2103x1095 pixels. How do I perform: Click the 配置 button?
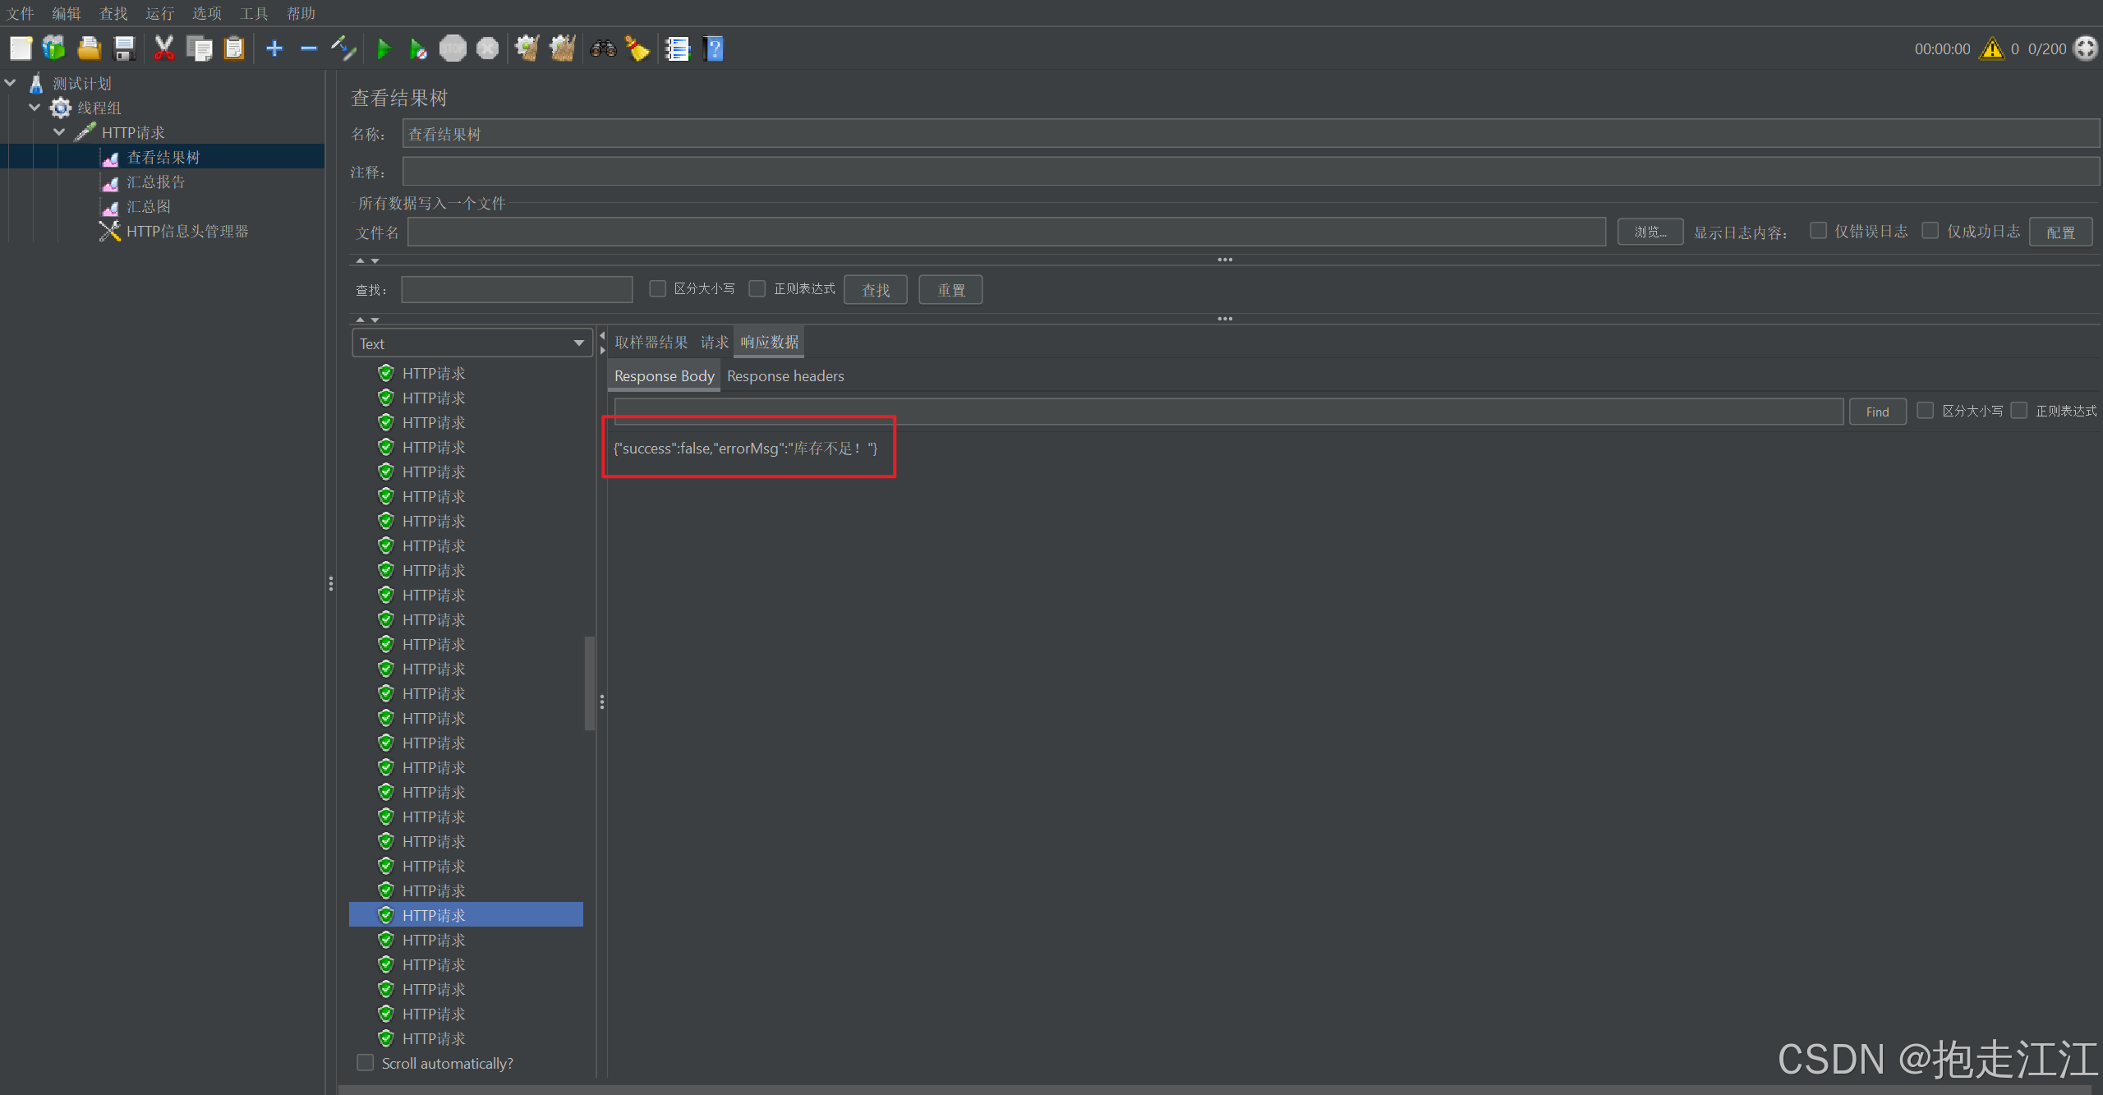click(x=2060, y=232)
